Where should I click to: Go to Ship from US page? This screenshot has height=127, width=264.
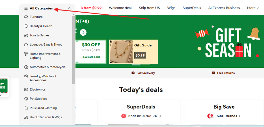click(x=149, y=8)
